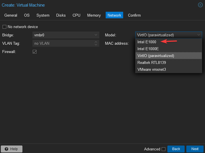Switch to the Disks tab
The height and width of the screenshot is (153, 205).
pos(61,15)
